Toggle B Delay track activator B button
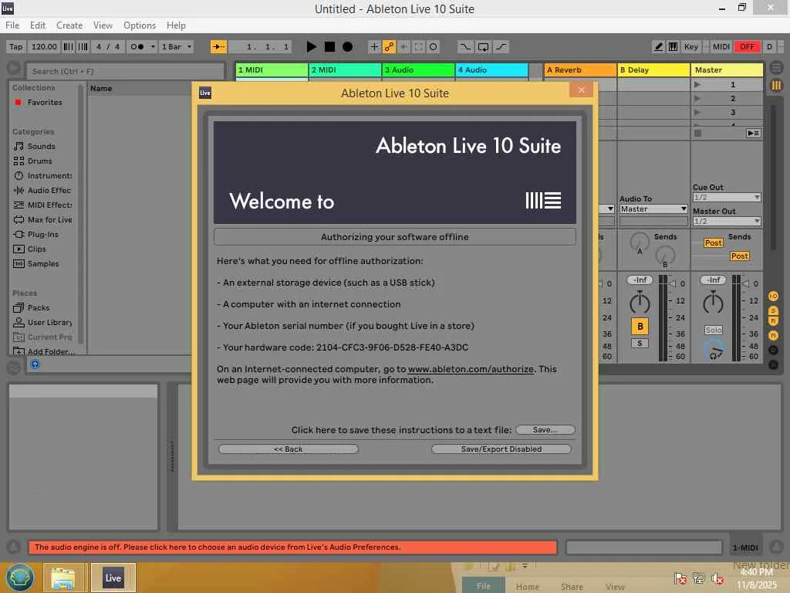 coord(640,327)
